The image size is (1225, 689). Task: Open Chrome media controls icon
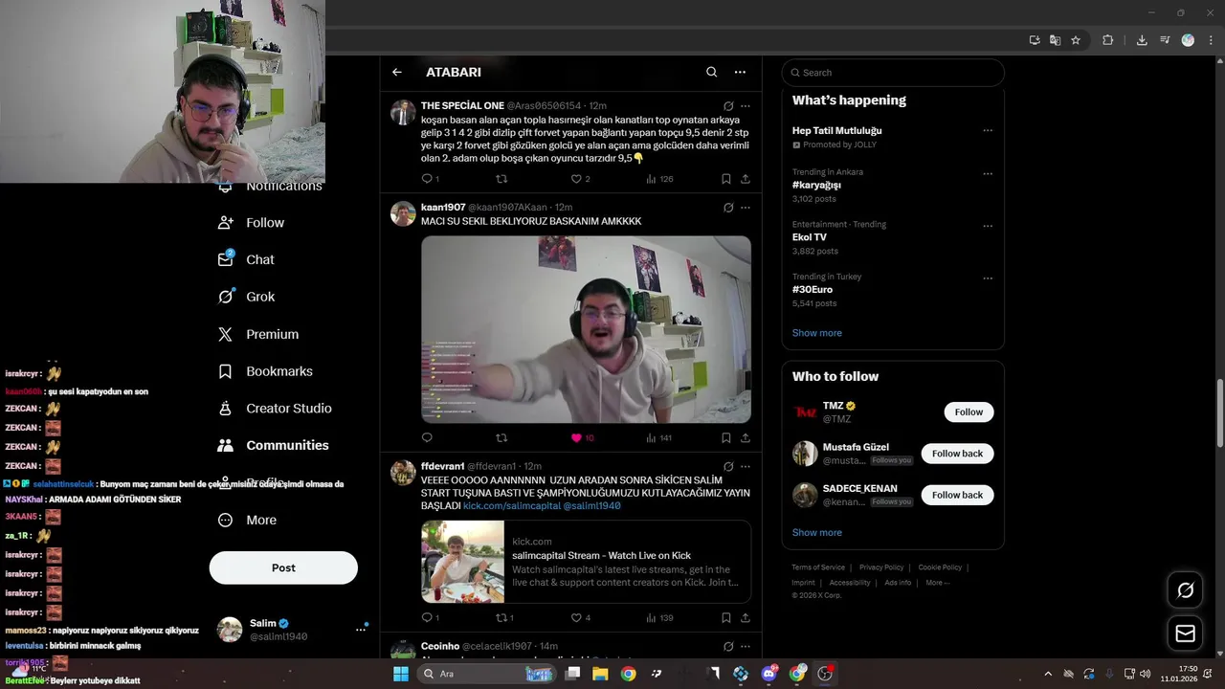tap(1165, 40)
